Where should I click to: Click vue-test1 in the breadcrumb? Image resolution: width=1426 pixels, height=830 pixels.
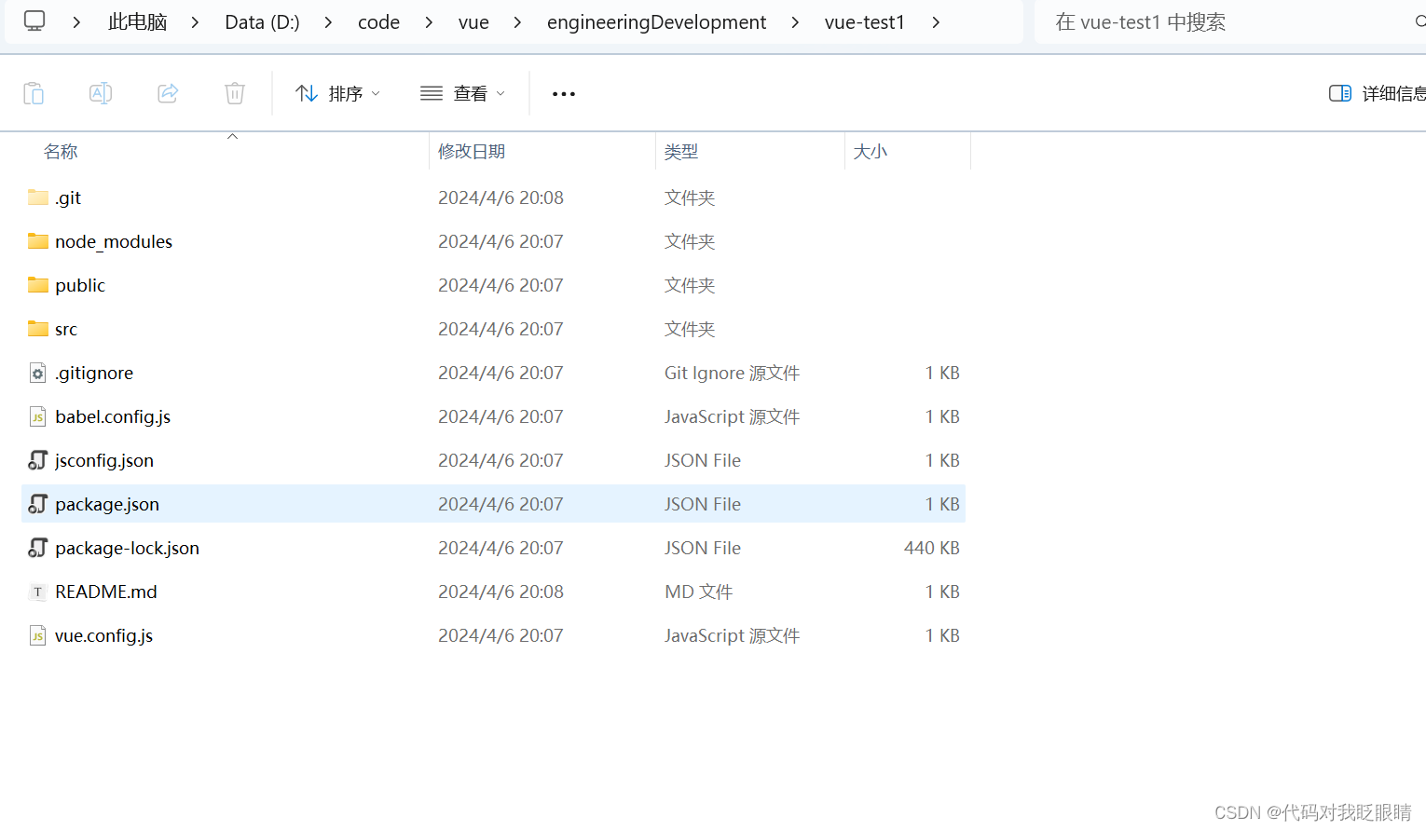point(865,22)
